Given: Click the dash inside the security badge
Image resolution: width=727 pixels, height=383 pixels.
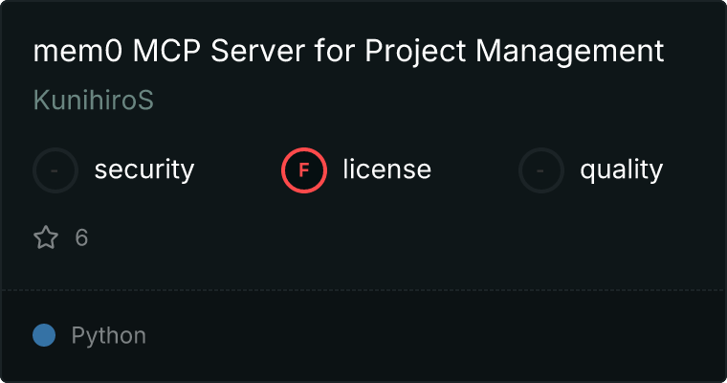Looking at the screenshot, I should click(x=55, y=170).
